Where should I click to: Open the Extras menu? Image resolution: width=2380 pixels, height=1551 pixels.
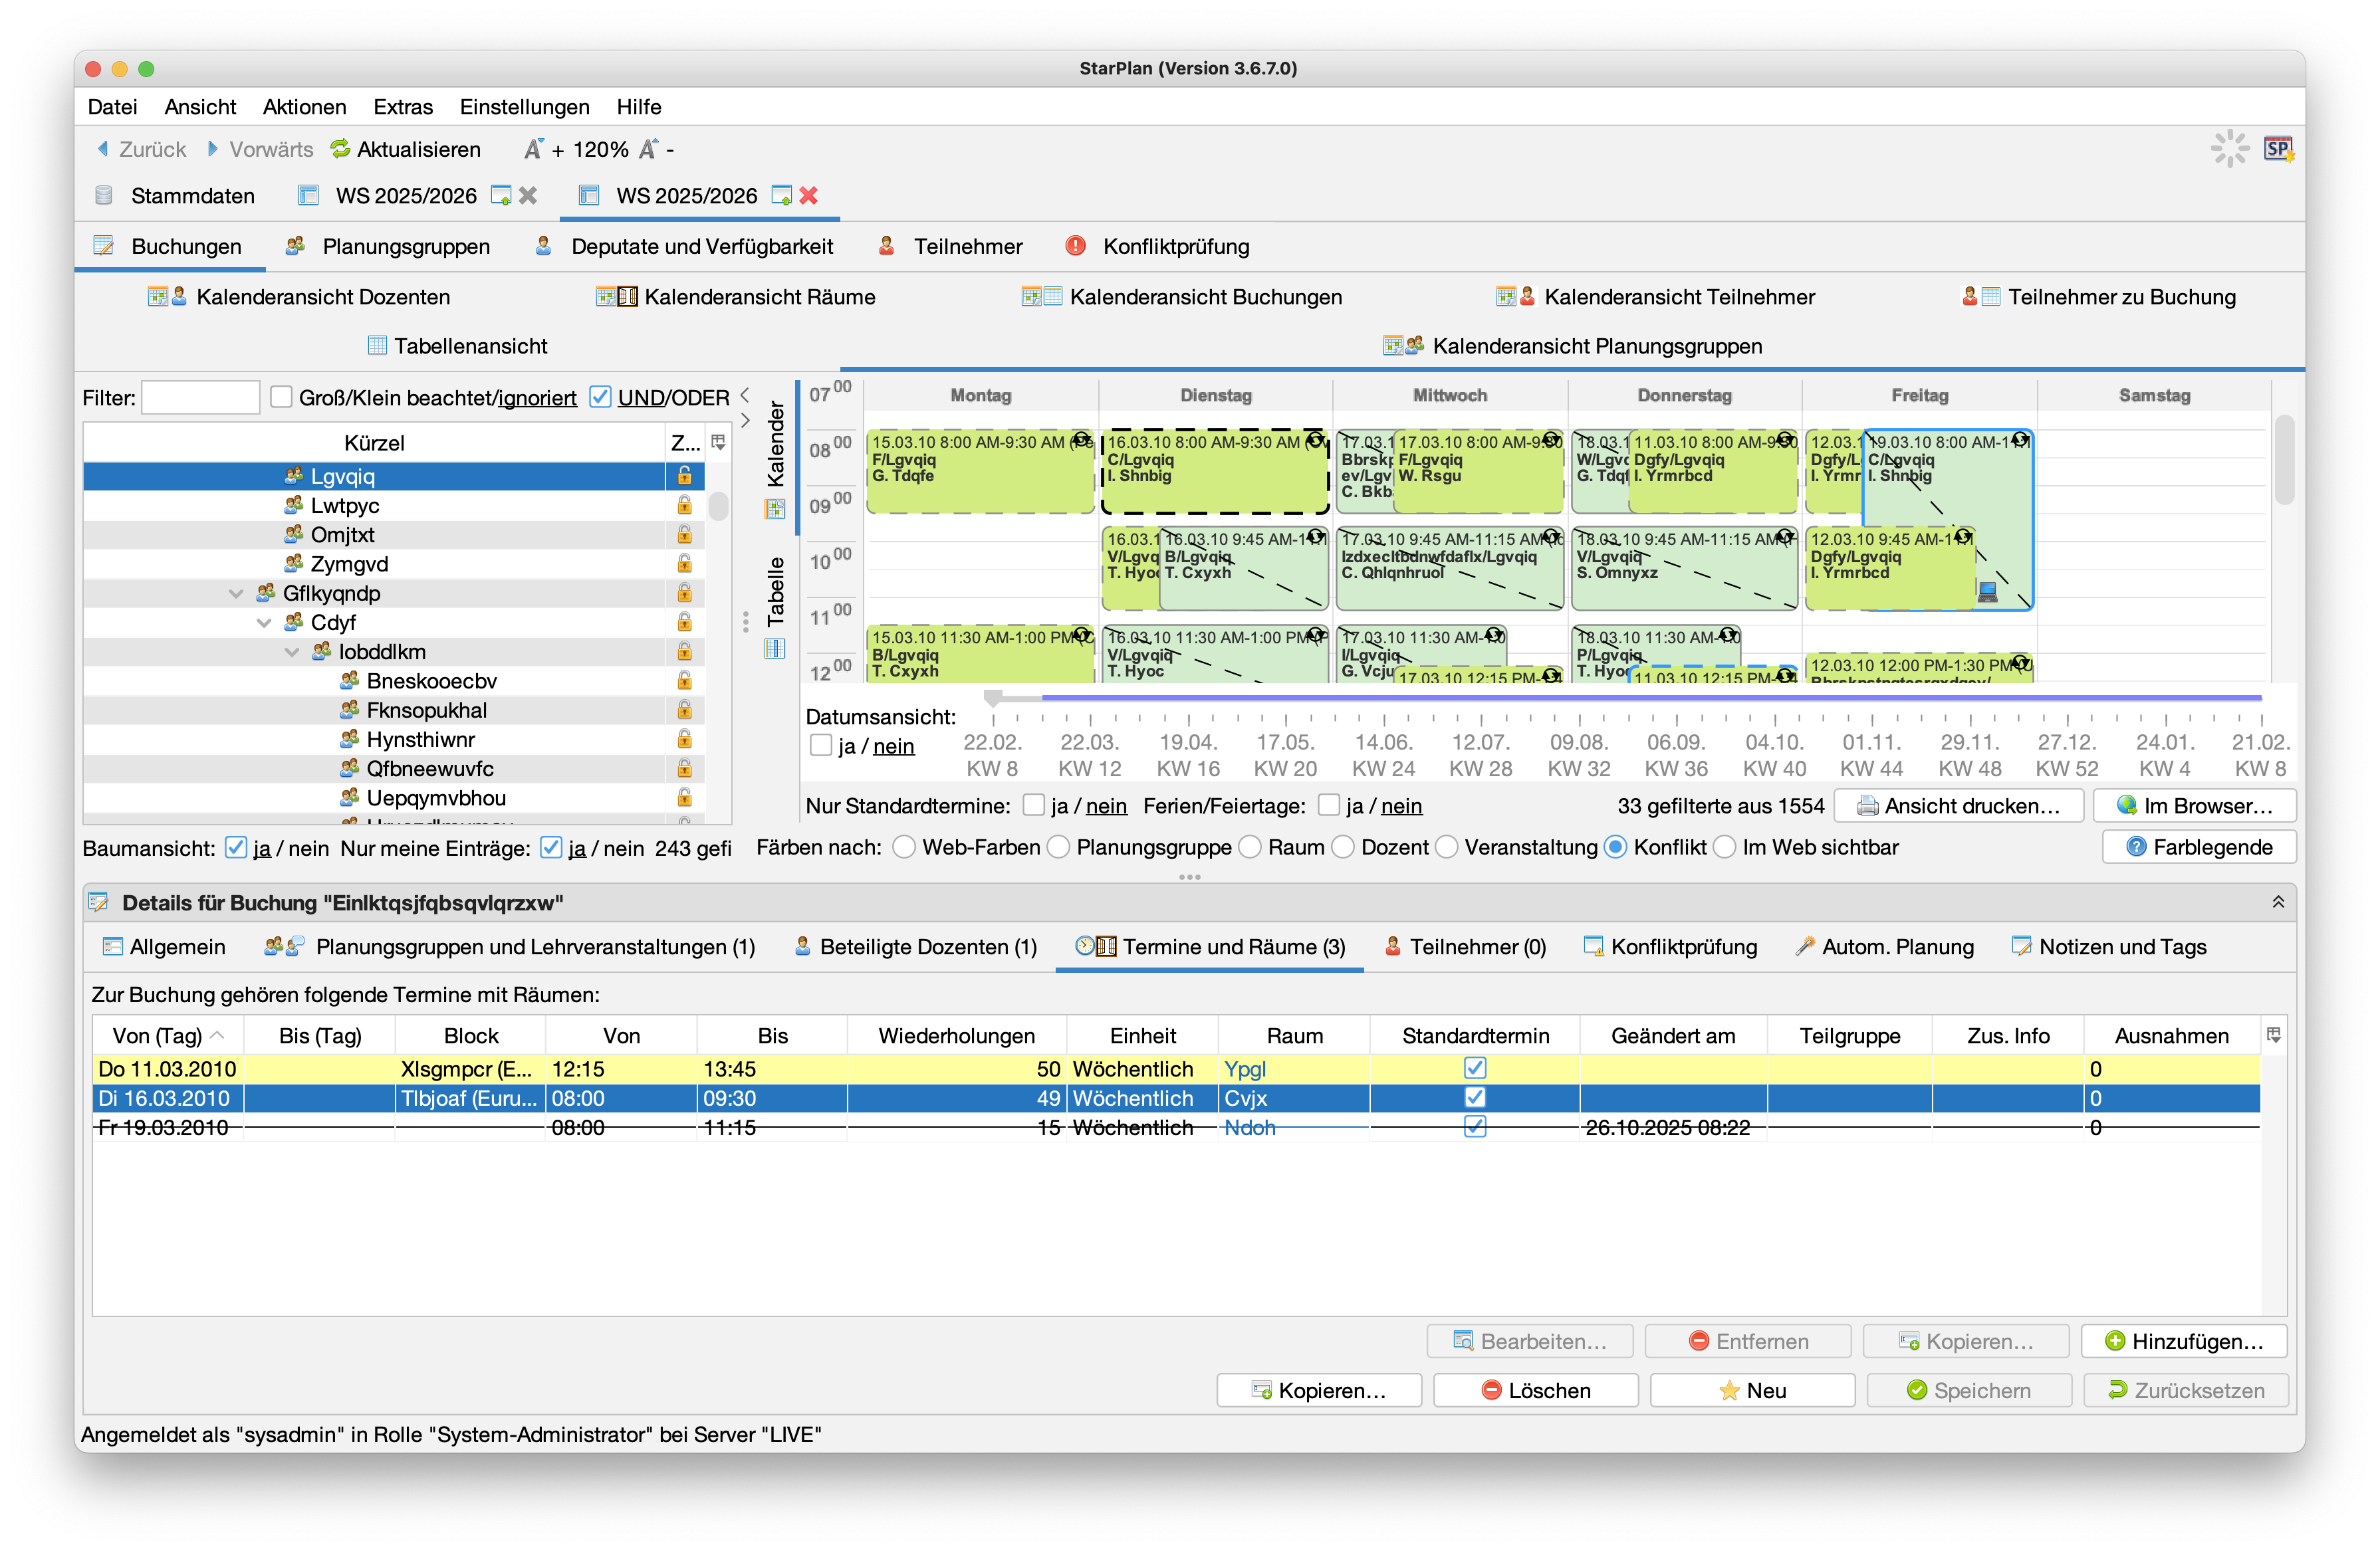(x=402, y=107)
